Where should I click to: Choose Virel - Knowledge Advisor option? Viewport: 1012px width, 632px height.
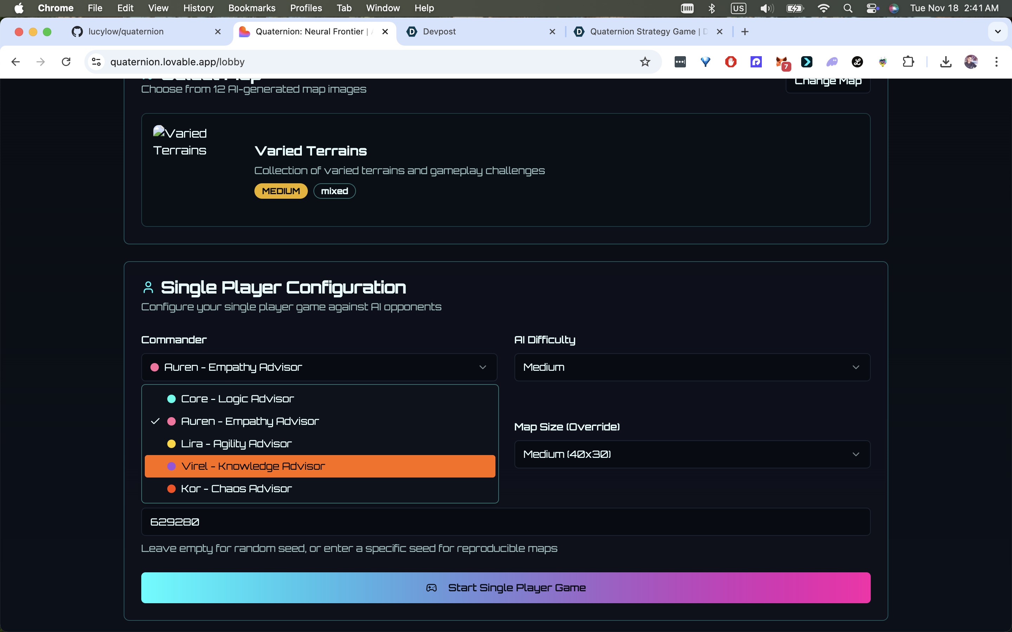(253, 466)
